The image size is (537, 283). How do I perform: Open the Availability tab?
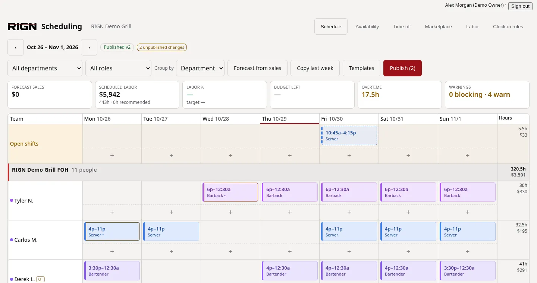click(x=367, y=26)
